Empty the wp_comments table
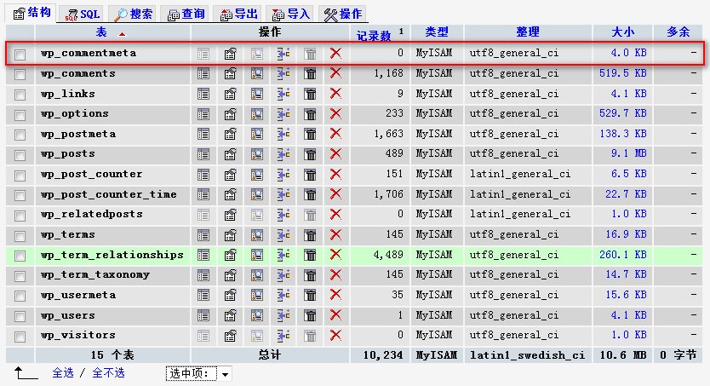Screen dimensions: 710x386 pos(310,73)
